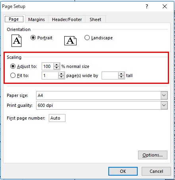
Task: Click the portrait page orientation icon
Action: point(17,41)
